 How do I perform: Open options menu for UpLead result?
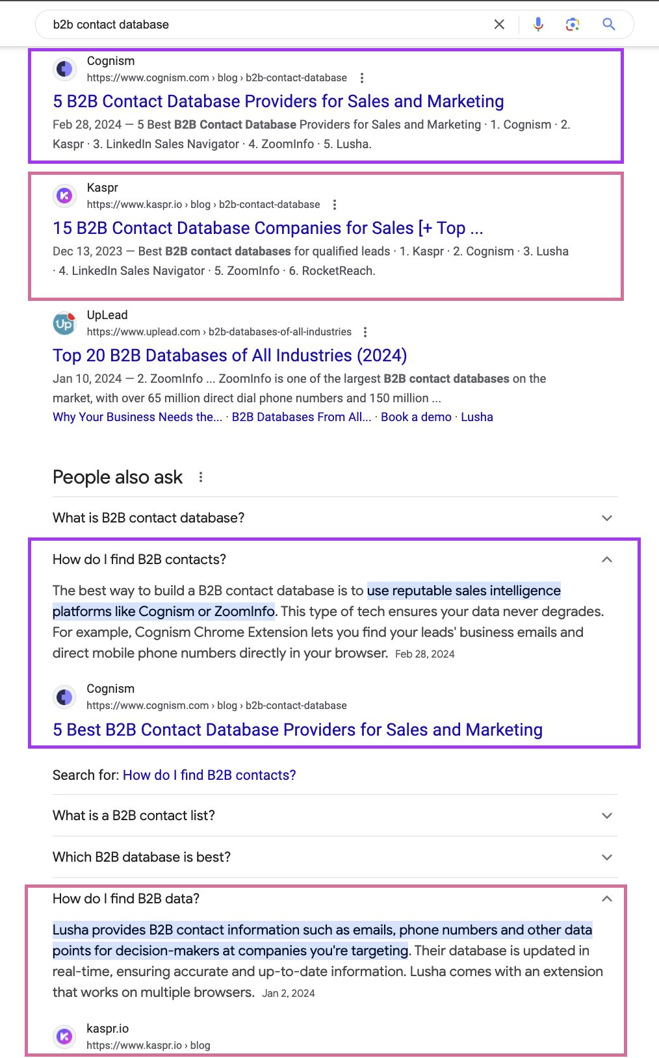click(365, 332)
